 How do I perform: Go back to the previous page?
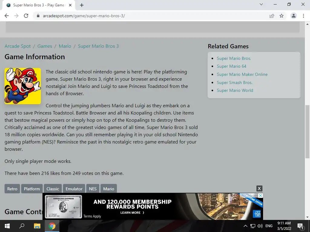click(7, 16)
